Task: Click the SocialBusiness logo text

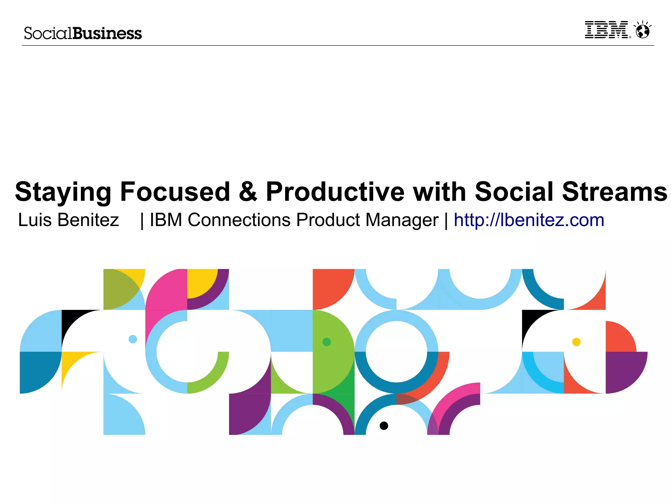Action: pos(83,33)
